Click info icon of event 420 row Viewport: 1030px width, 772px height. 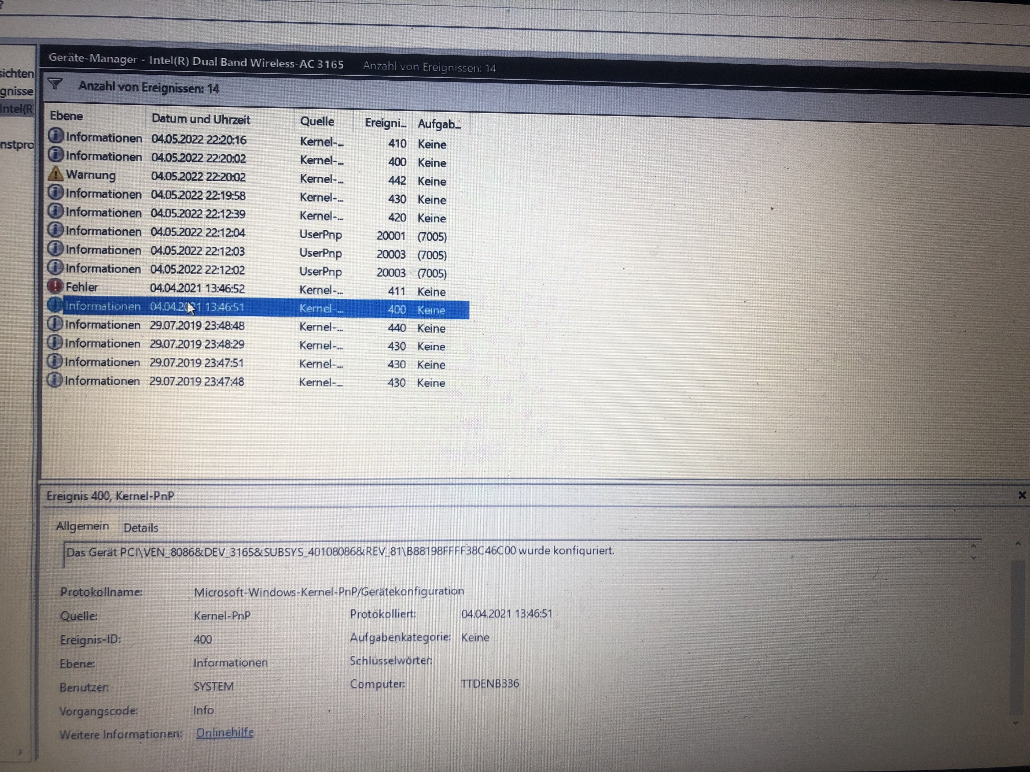(x=56, y=211)
